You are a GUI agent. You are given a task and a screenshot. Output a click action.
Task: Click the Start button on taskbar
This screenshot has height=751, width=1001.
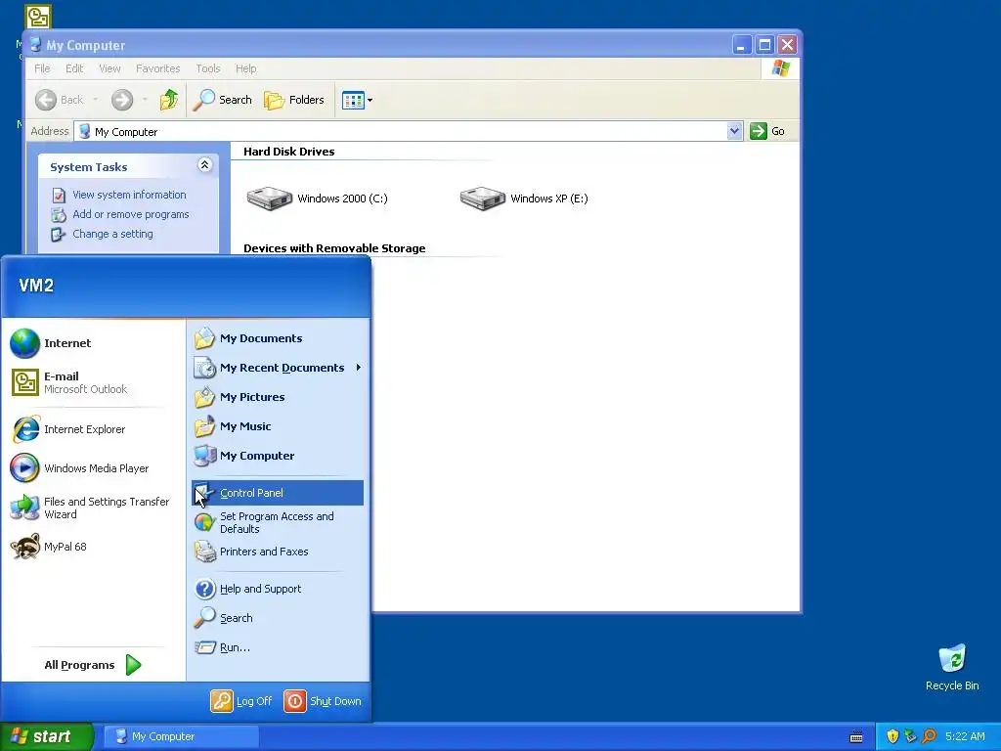(46, 736)
